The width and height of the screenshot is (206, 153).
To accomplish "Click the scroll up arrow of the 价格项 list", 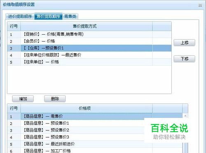I will [185, 115].
